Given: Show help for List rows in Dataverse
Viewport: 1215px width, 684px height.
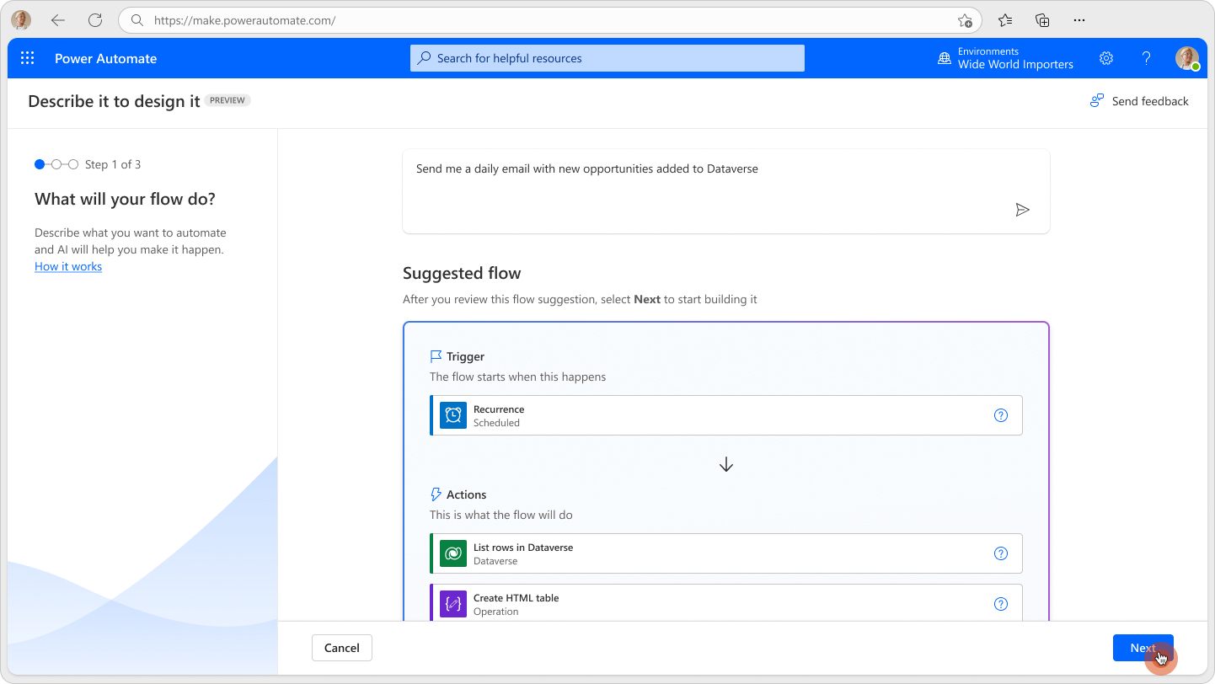Looking at the screenshot, I should click(x=1001, y=553).
